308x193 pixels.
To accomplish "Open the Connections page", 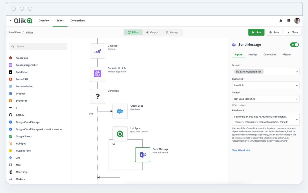I will coord(78,21).
